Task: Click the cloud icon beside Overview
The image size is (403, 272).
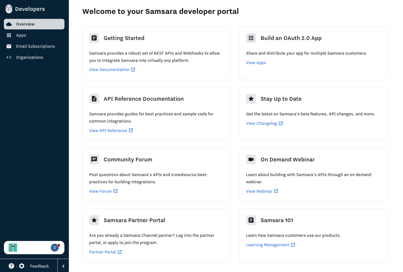Action: [x=9, y=24]
